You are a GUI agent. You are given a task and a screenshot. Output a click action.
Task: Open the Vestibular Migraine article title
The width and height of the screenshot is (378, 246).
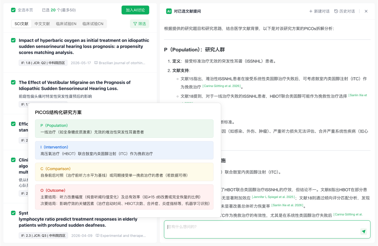(x=75, y=85)
